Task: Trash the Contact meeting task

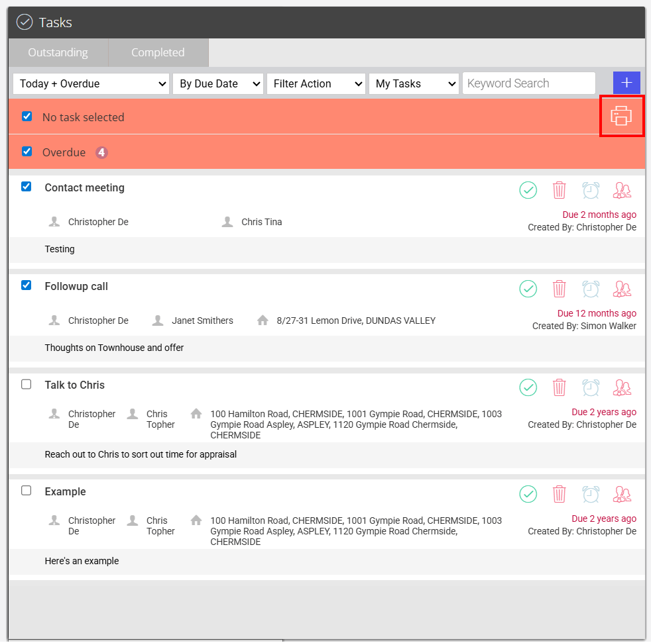Action: (x=560, y=191)
